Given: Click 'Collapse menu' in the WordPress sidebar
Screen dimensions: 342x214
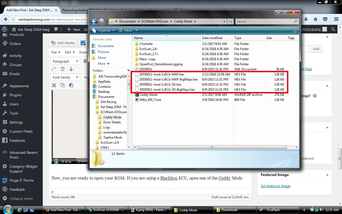Looking at the screenshot, I should point(17,198).
